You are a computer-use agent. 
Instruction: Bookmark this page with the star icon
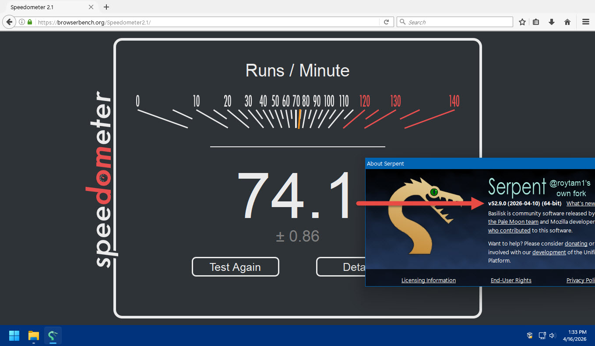(x=522, y=22)
